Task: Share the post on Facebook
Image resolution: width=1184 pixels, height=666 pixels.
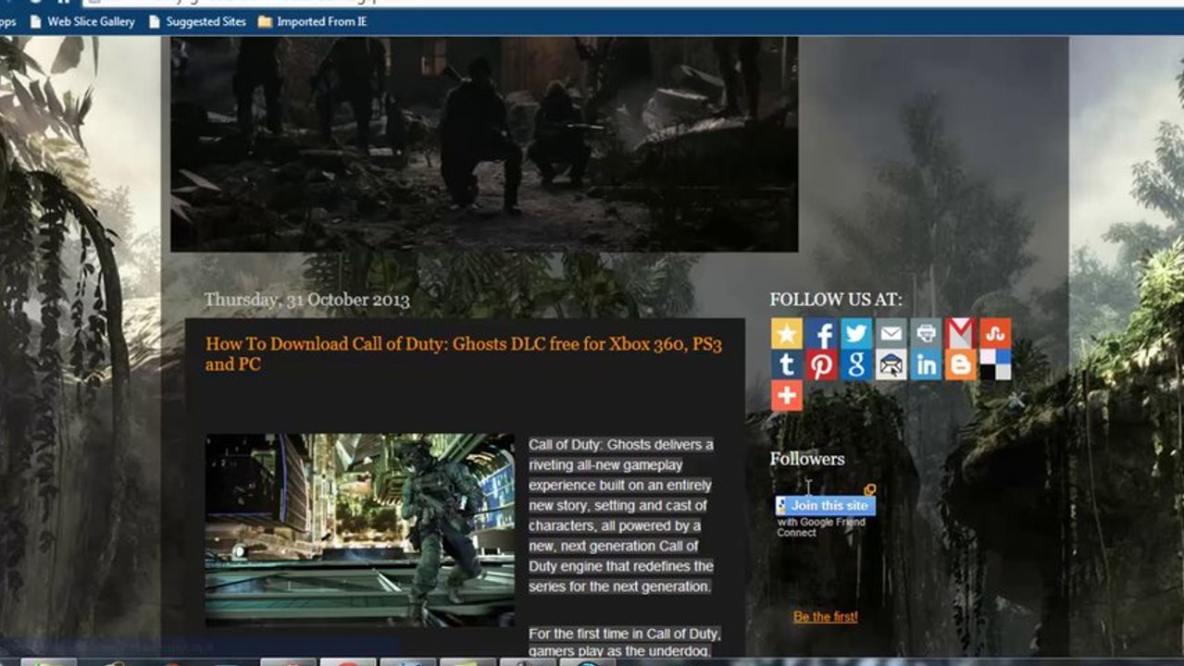Action: point(821,333)
